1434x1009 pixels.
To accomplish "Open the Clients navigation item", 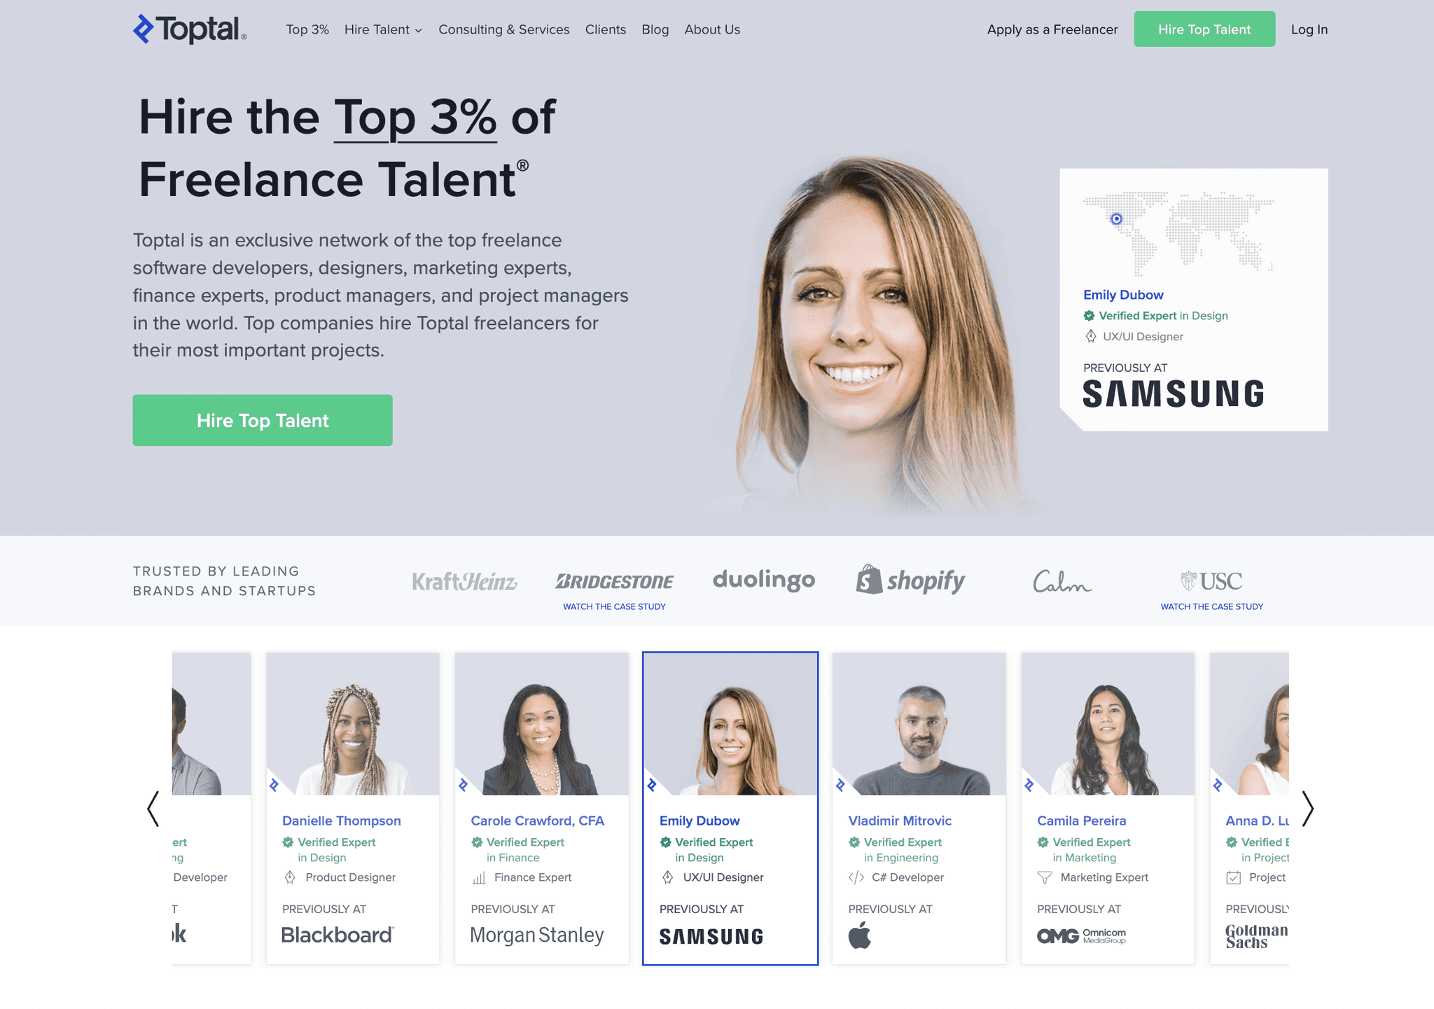I will 606,29.
